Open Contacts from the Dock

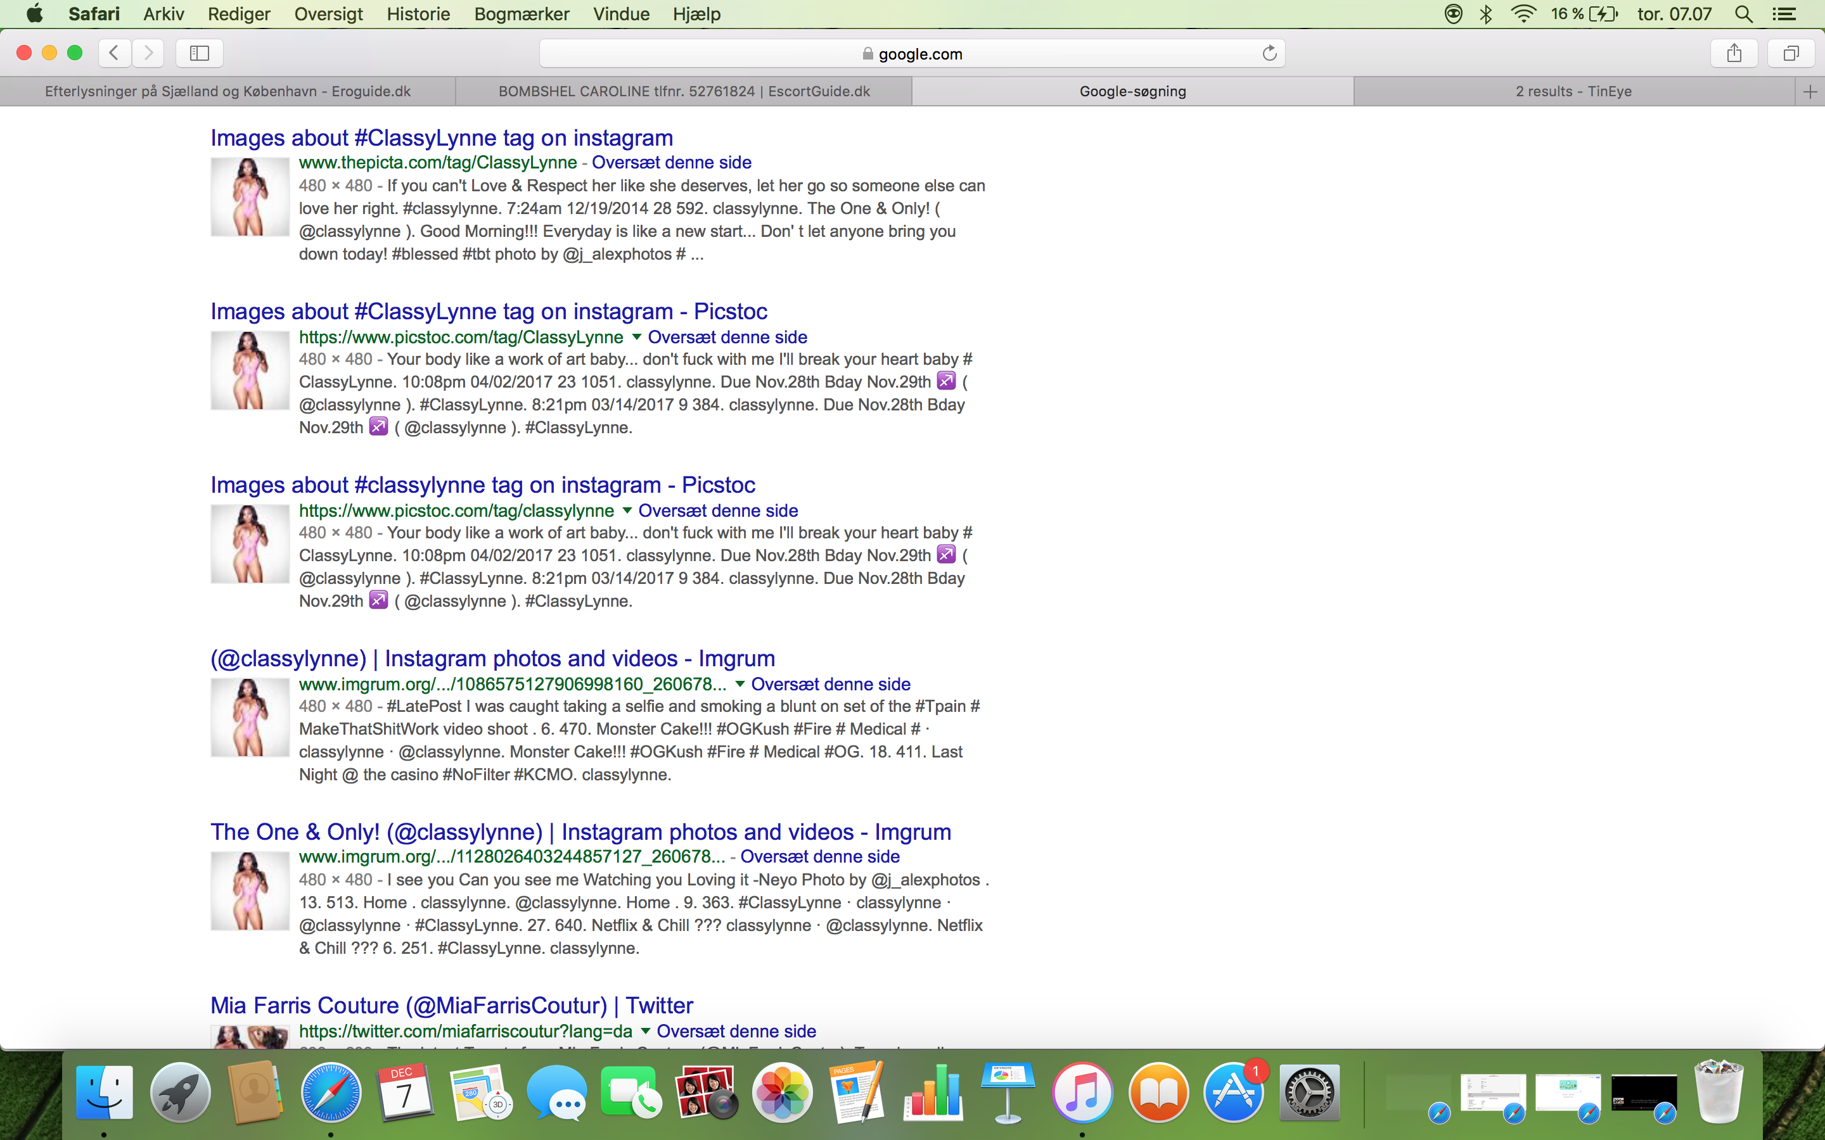pos(255,1092)
